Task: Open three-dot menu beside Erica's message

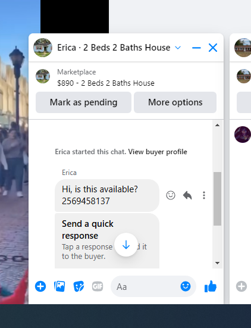Action: (x=204, y=195)
